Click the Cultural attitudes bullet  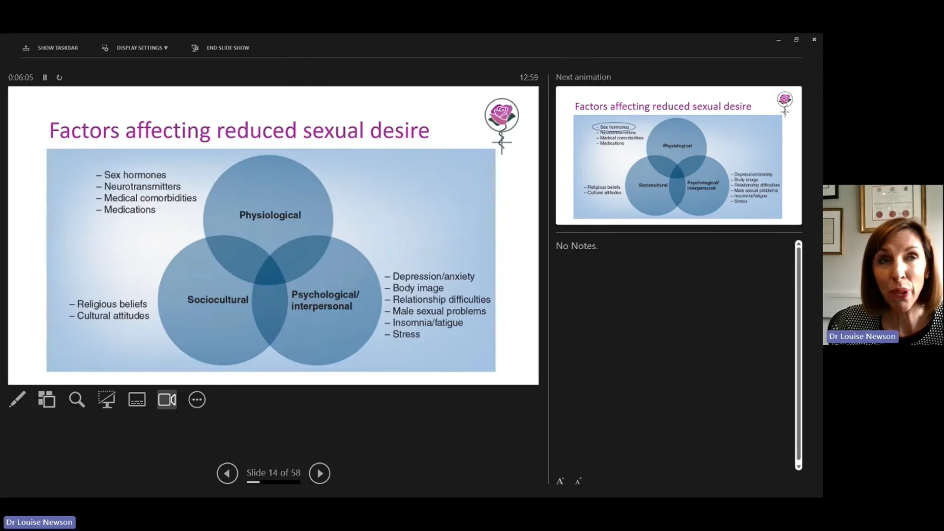pos(109,316)
